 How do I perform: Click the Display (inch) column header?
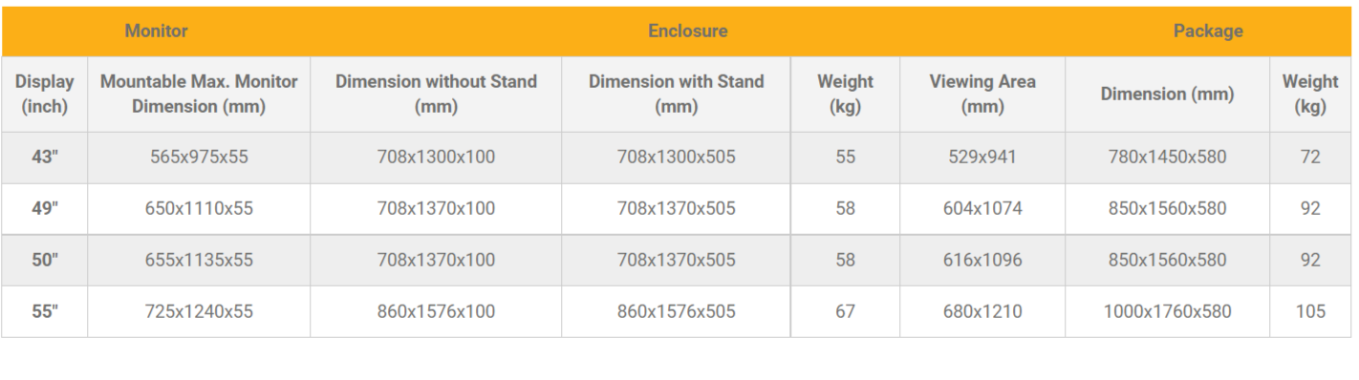(45, 94)
